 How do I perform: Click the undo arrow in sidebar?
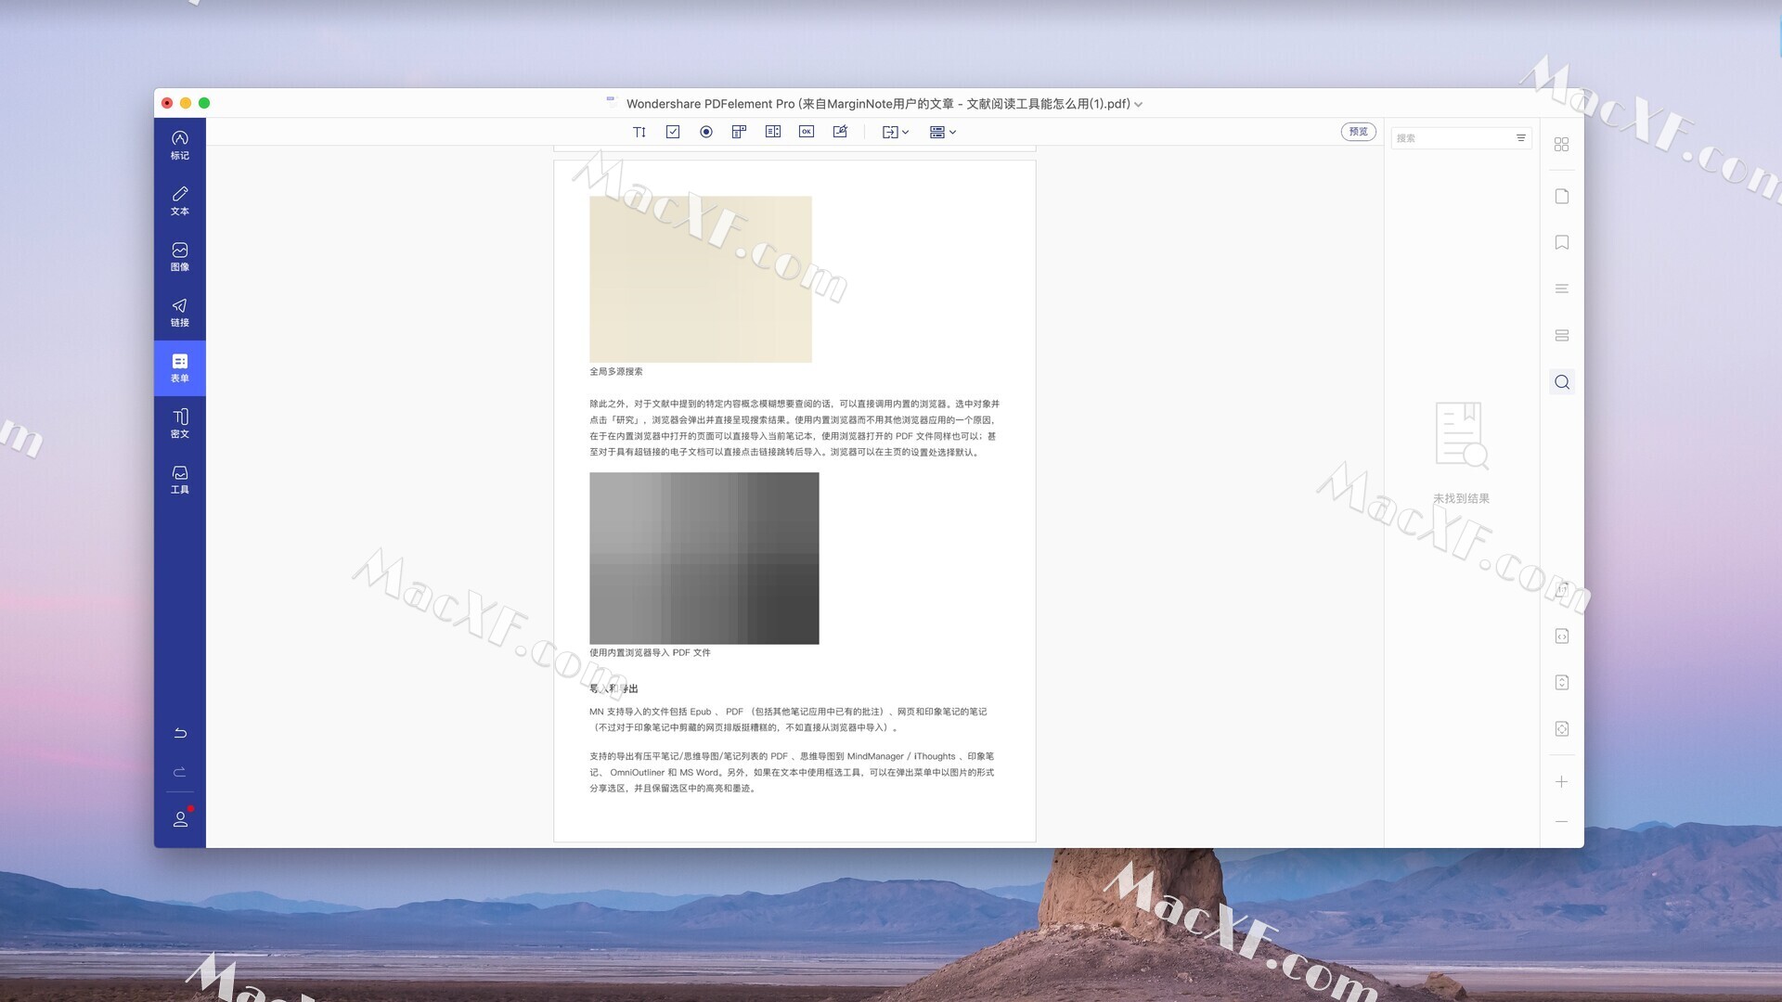pyautogui.click(x=180, y=733)
